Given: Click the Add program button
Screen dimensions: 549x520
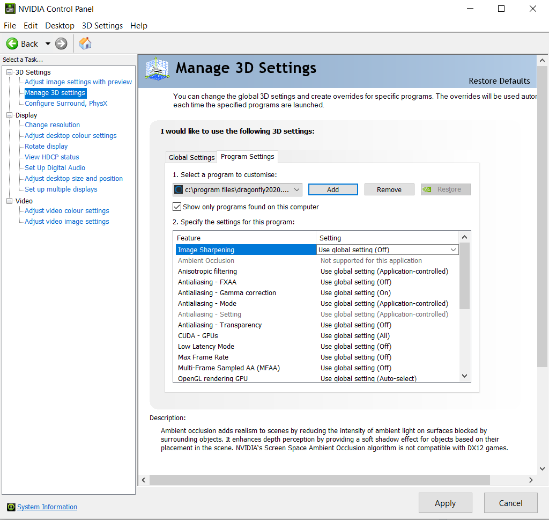Looking at the screenshot, I should 333,189.
